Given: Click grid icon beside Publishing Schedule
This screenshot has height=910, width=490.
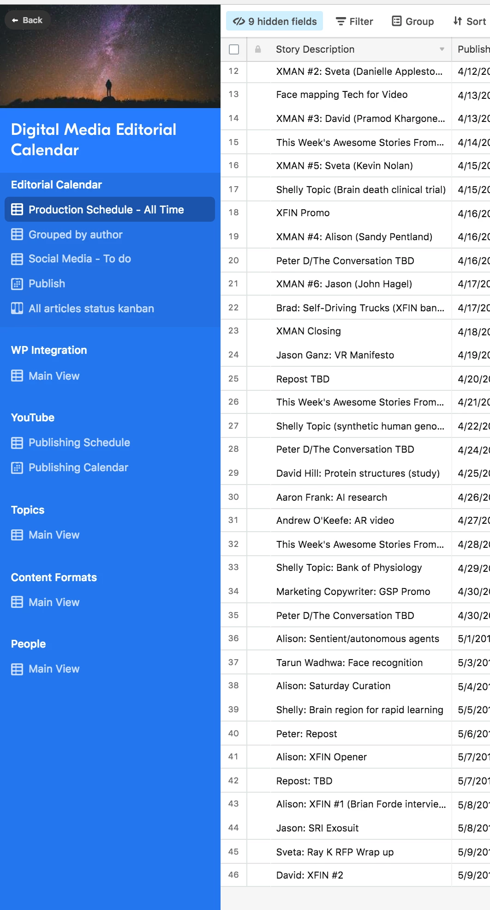Looking at the screenshot, I should pyautogui.click(x=17, y=443).
